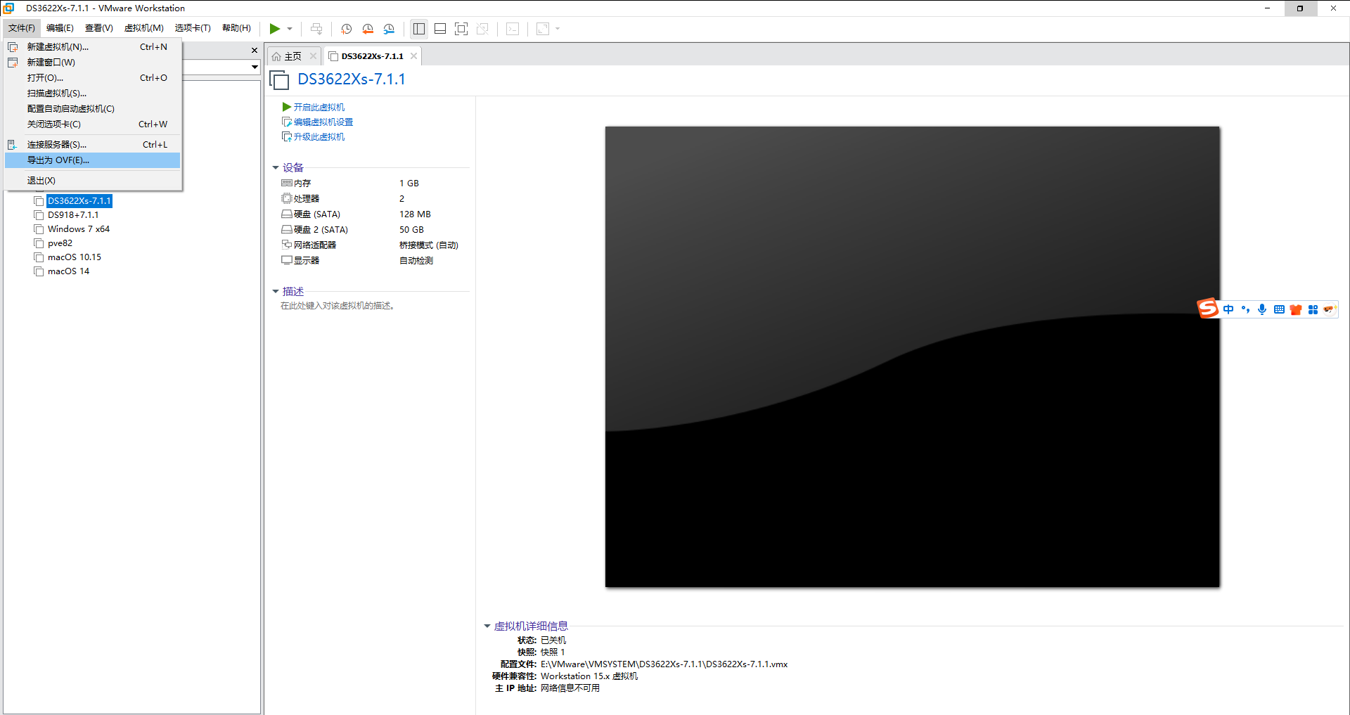The height and width of the screenshot is (715, 1350).
Task: Select DS3622Xs-7.1.1 in library tree
Action: pos(79,201)
